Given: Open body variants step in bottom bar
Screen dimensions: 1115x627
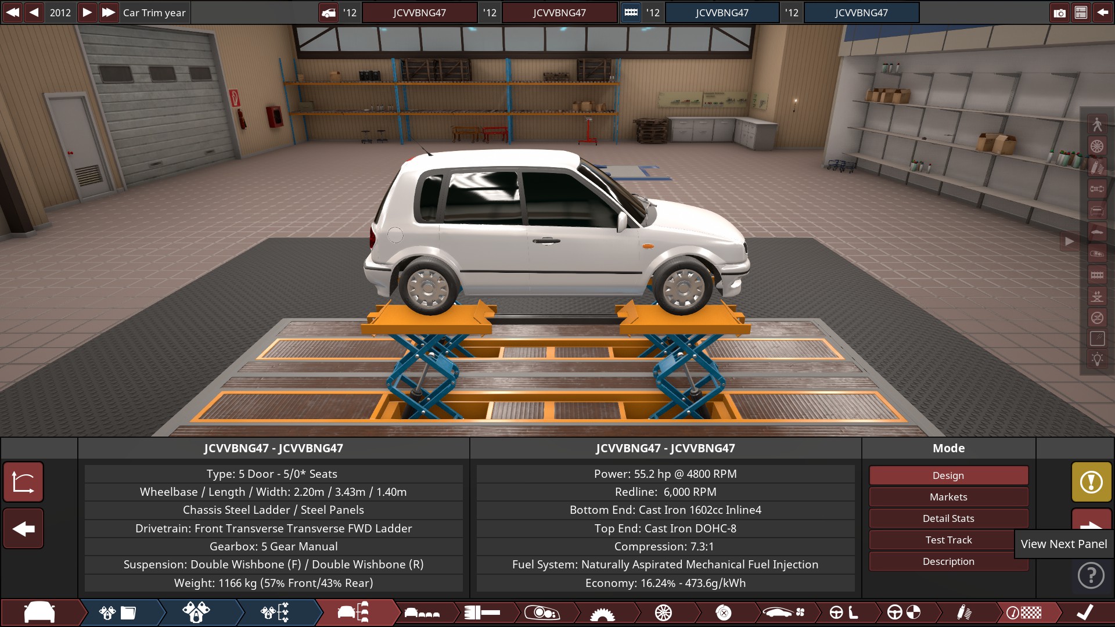Looking at the screenshot, I should tap(422, 612).
